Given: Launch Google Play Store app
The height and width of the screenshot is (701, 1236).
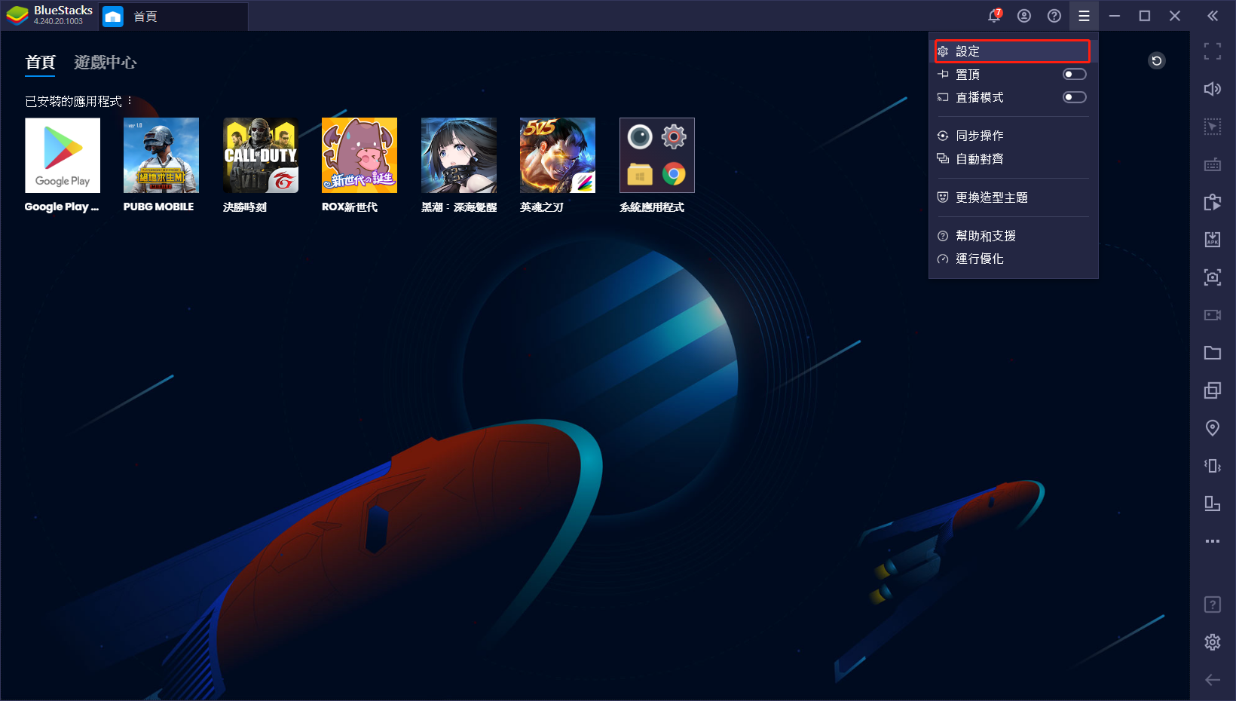Looking at the screenshot, I should coord(63,155).
